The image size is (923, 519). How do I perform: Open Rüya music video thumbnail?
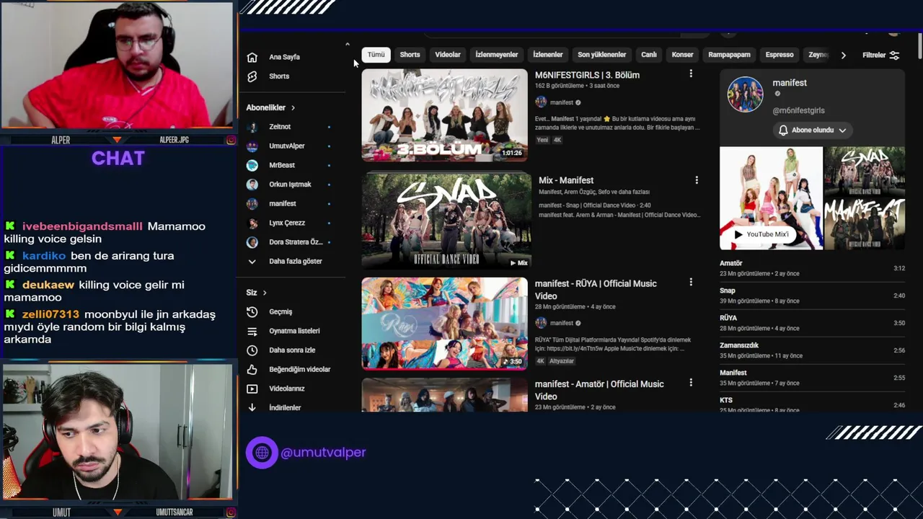pos(445,324)
